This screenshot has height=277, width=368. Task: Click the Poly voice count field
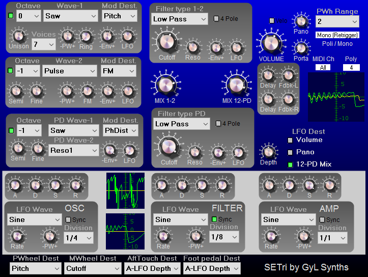pos(351,67)
